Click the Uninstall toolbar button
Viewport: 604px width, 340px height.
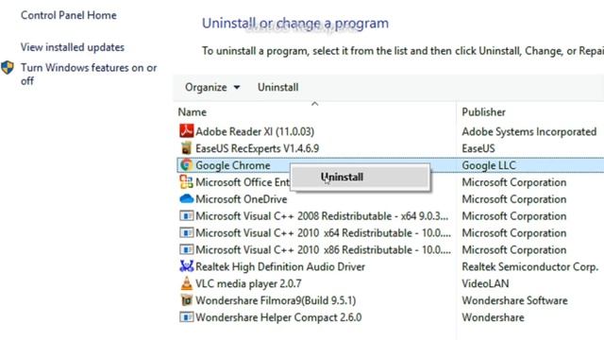coord(278,88)
